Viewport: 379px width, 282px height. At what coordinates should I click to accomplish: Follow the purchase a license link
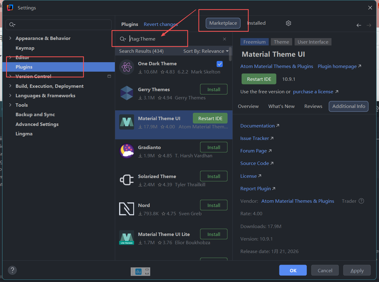coord(315,91)
